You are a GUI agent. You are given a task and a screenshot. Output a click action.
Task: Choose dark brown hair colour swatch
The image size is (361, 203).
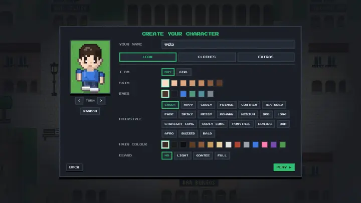coord(165,144)
